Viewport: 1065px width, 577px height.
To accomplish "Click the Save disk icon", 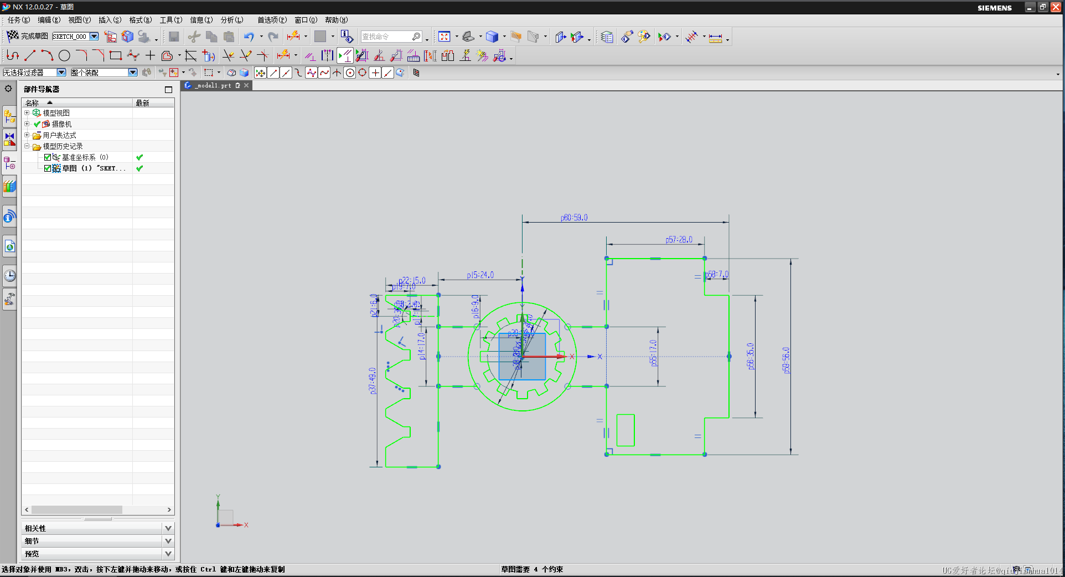I will tap(174, 37).
